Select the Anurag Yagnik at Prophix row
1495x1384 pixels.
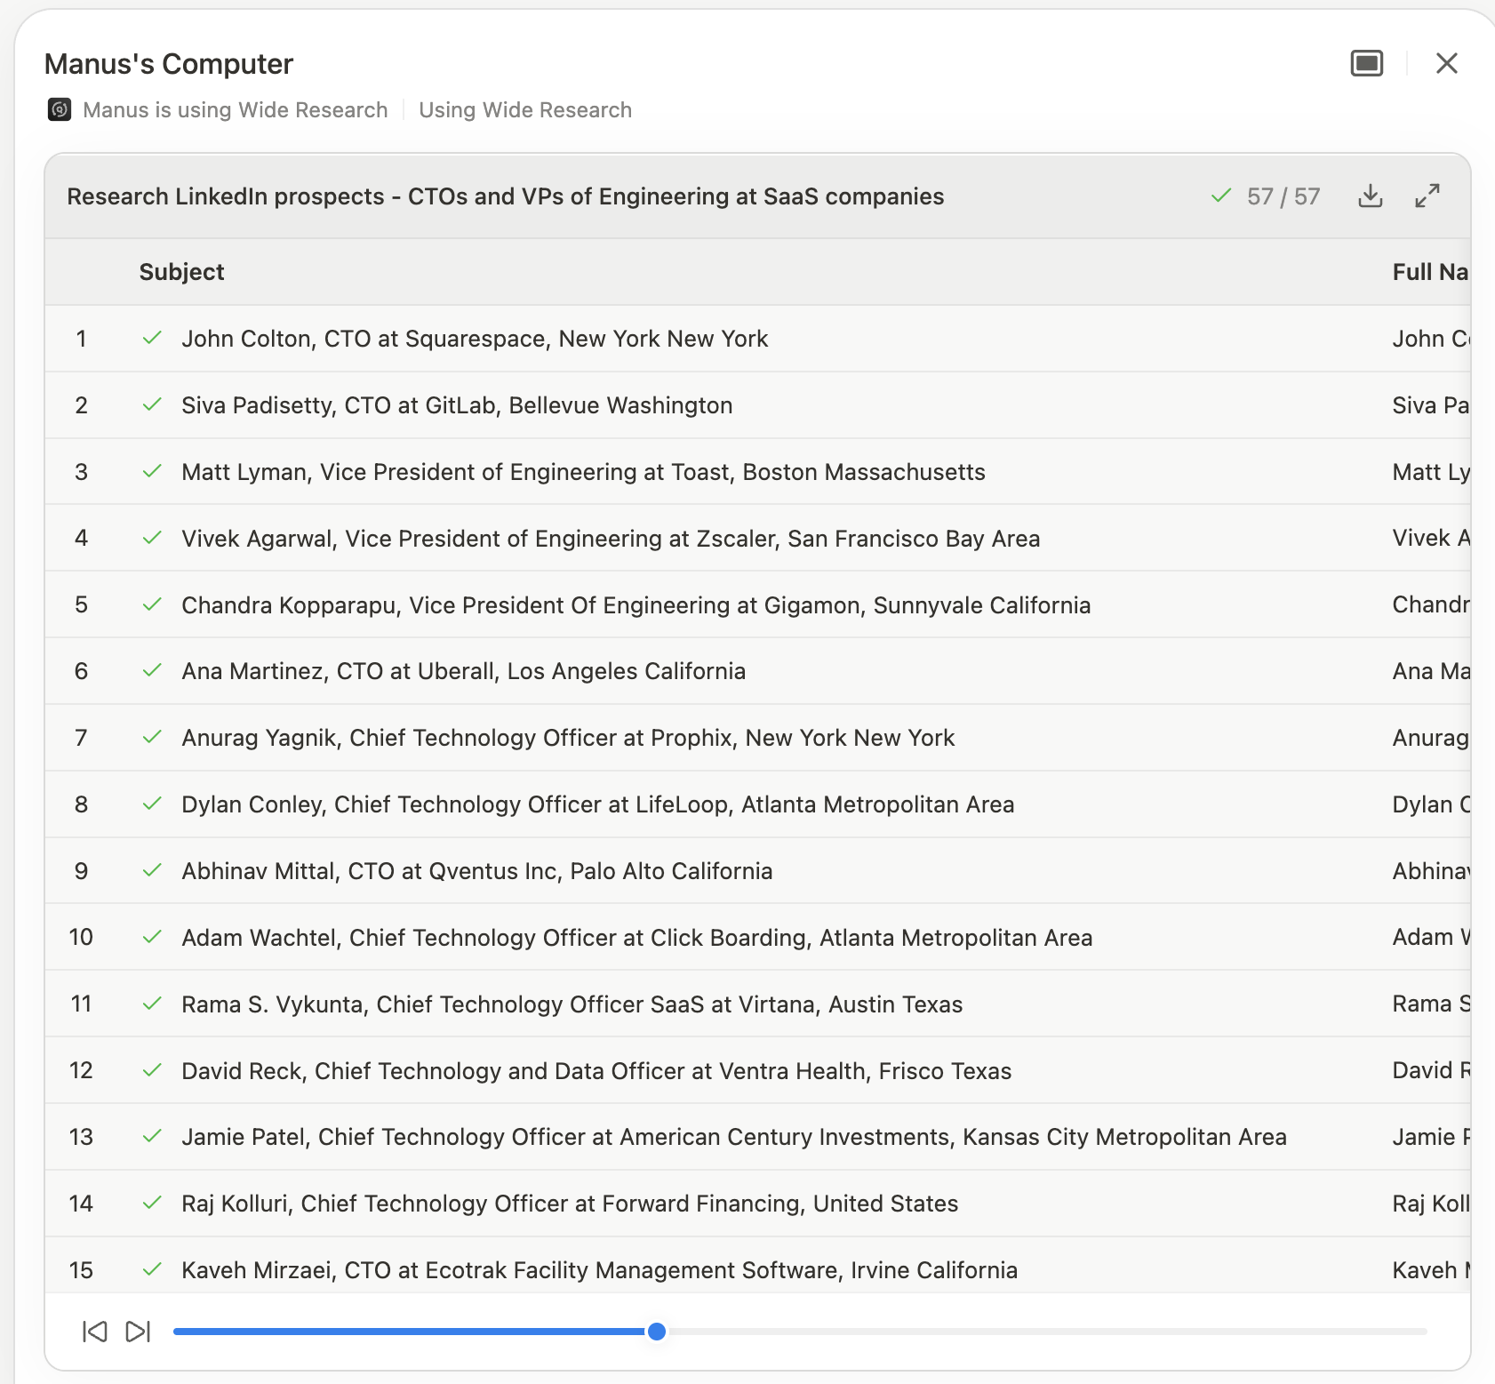coord(757,738)
